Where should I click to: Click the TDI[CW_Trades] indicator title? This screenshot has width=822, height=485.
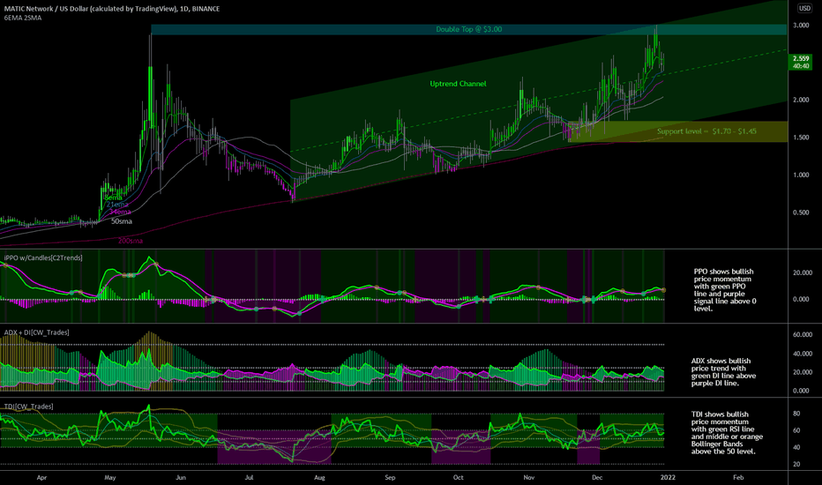(28, 407)
